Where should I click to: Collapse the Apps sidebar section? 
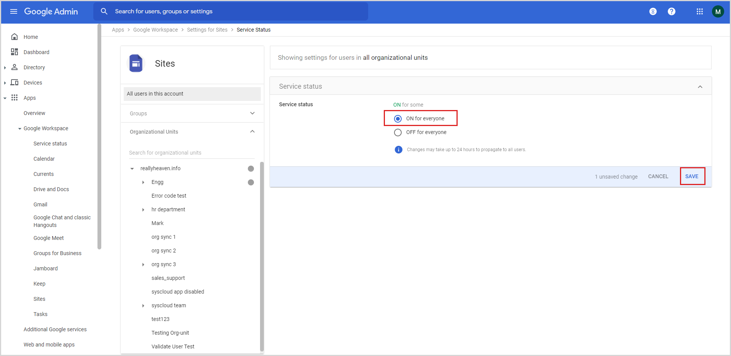pos(5,98)
